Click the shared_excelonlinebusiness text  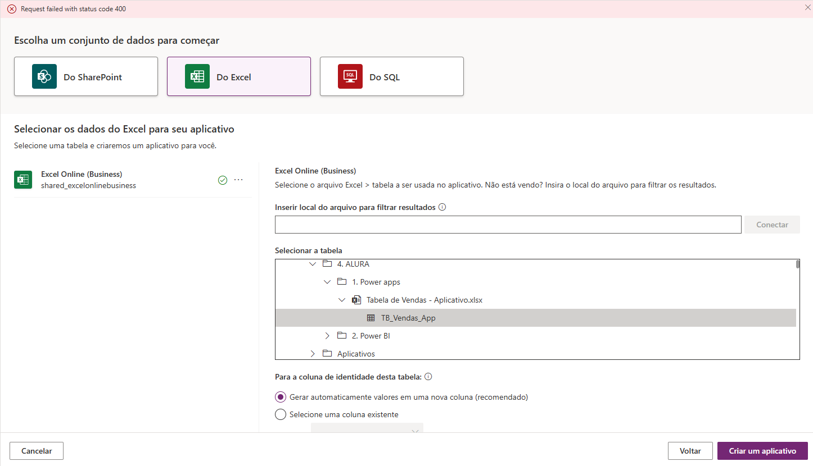tap(88, 185)
